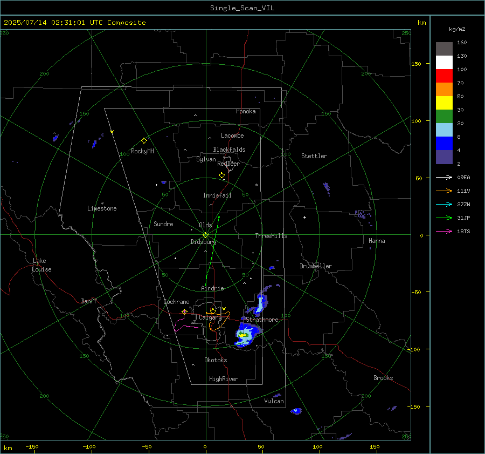Click the yellow diamond at radar center near Didsbury
The image size is (485, 454).
click(205, 235)
